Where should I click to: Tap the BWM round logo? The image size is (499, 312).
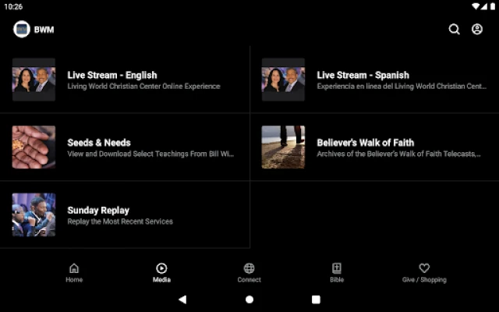click(22, 30)
